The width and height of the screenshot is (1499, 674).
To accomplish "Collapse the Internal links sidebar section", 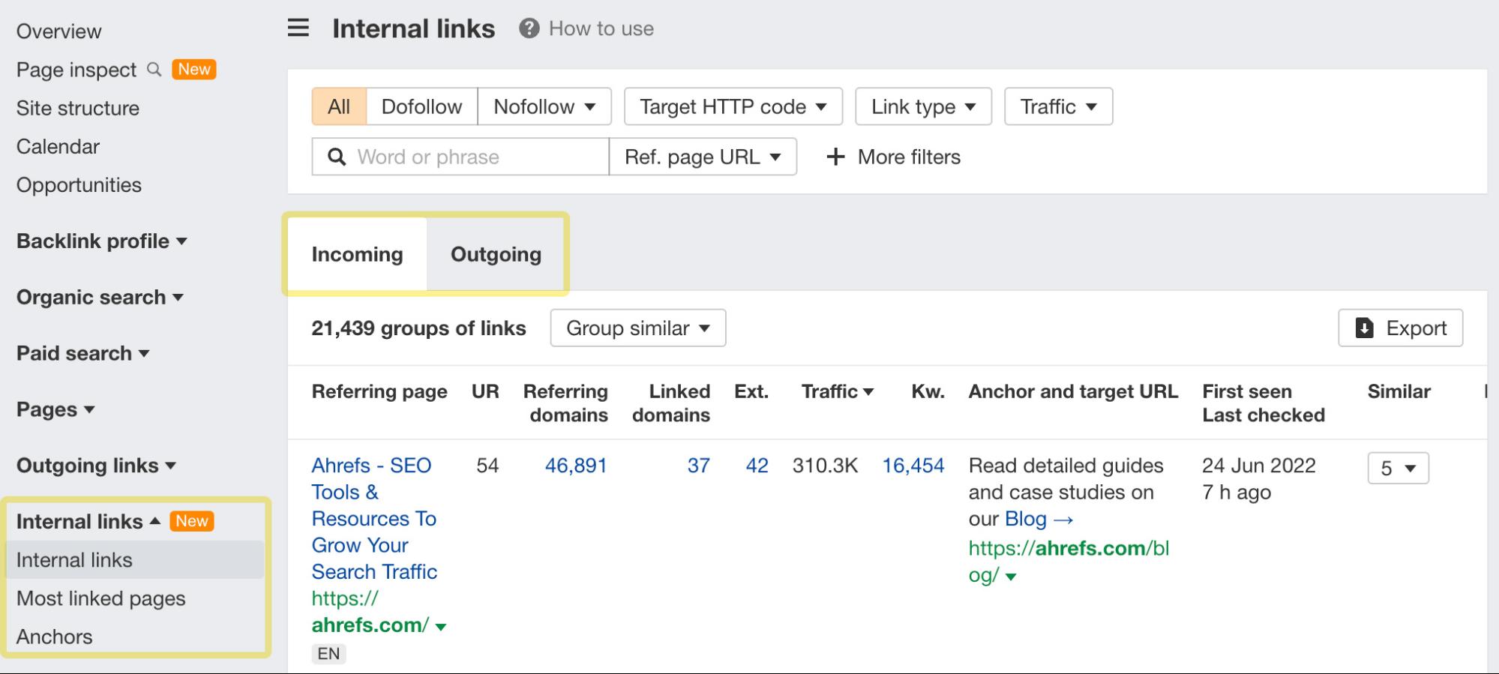I will (88, 521).
